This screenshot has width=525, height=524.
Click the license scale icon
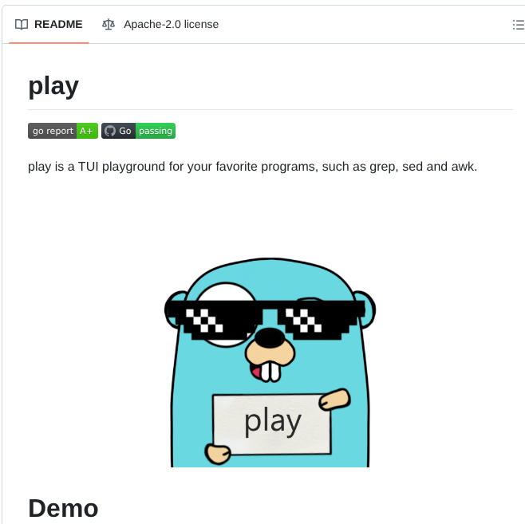point(109,25)
